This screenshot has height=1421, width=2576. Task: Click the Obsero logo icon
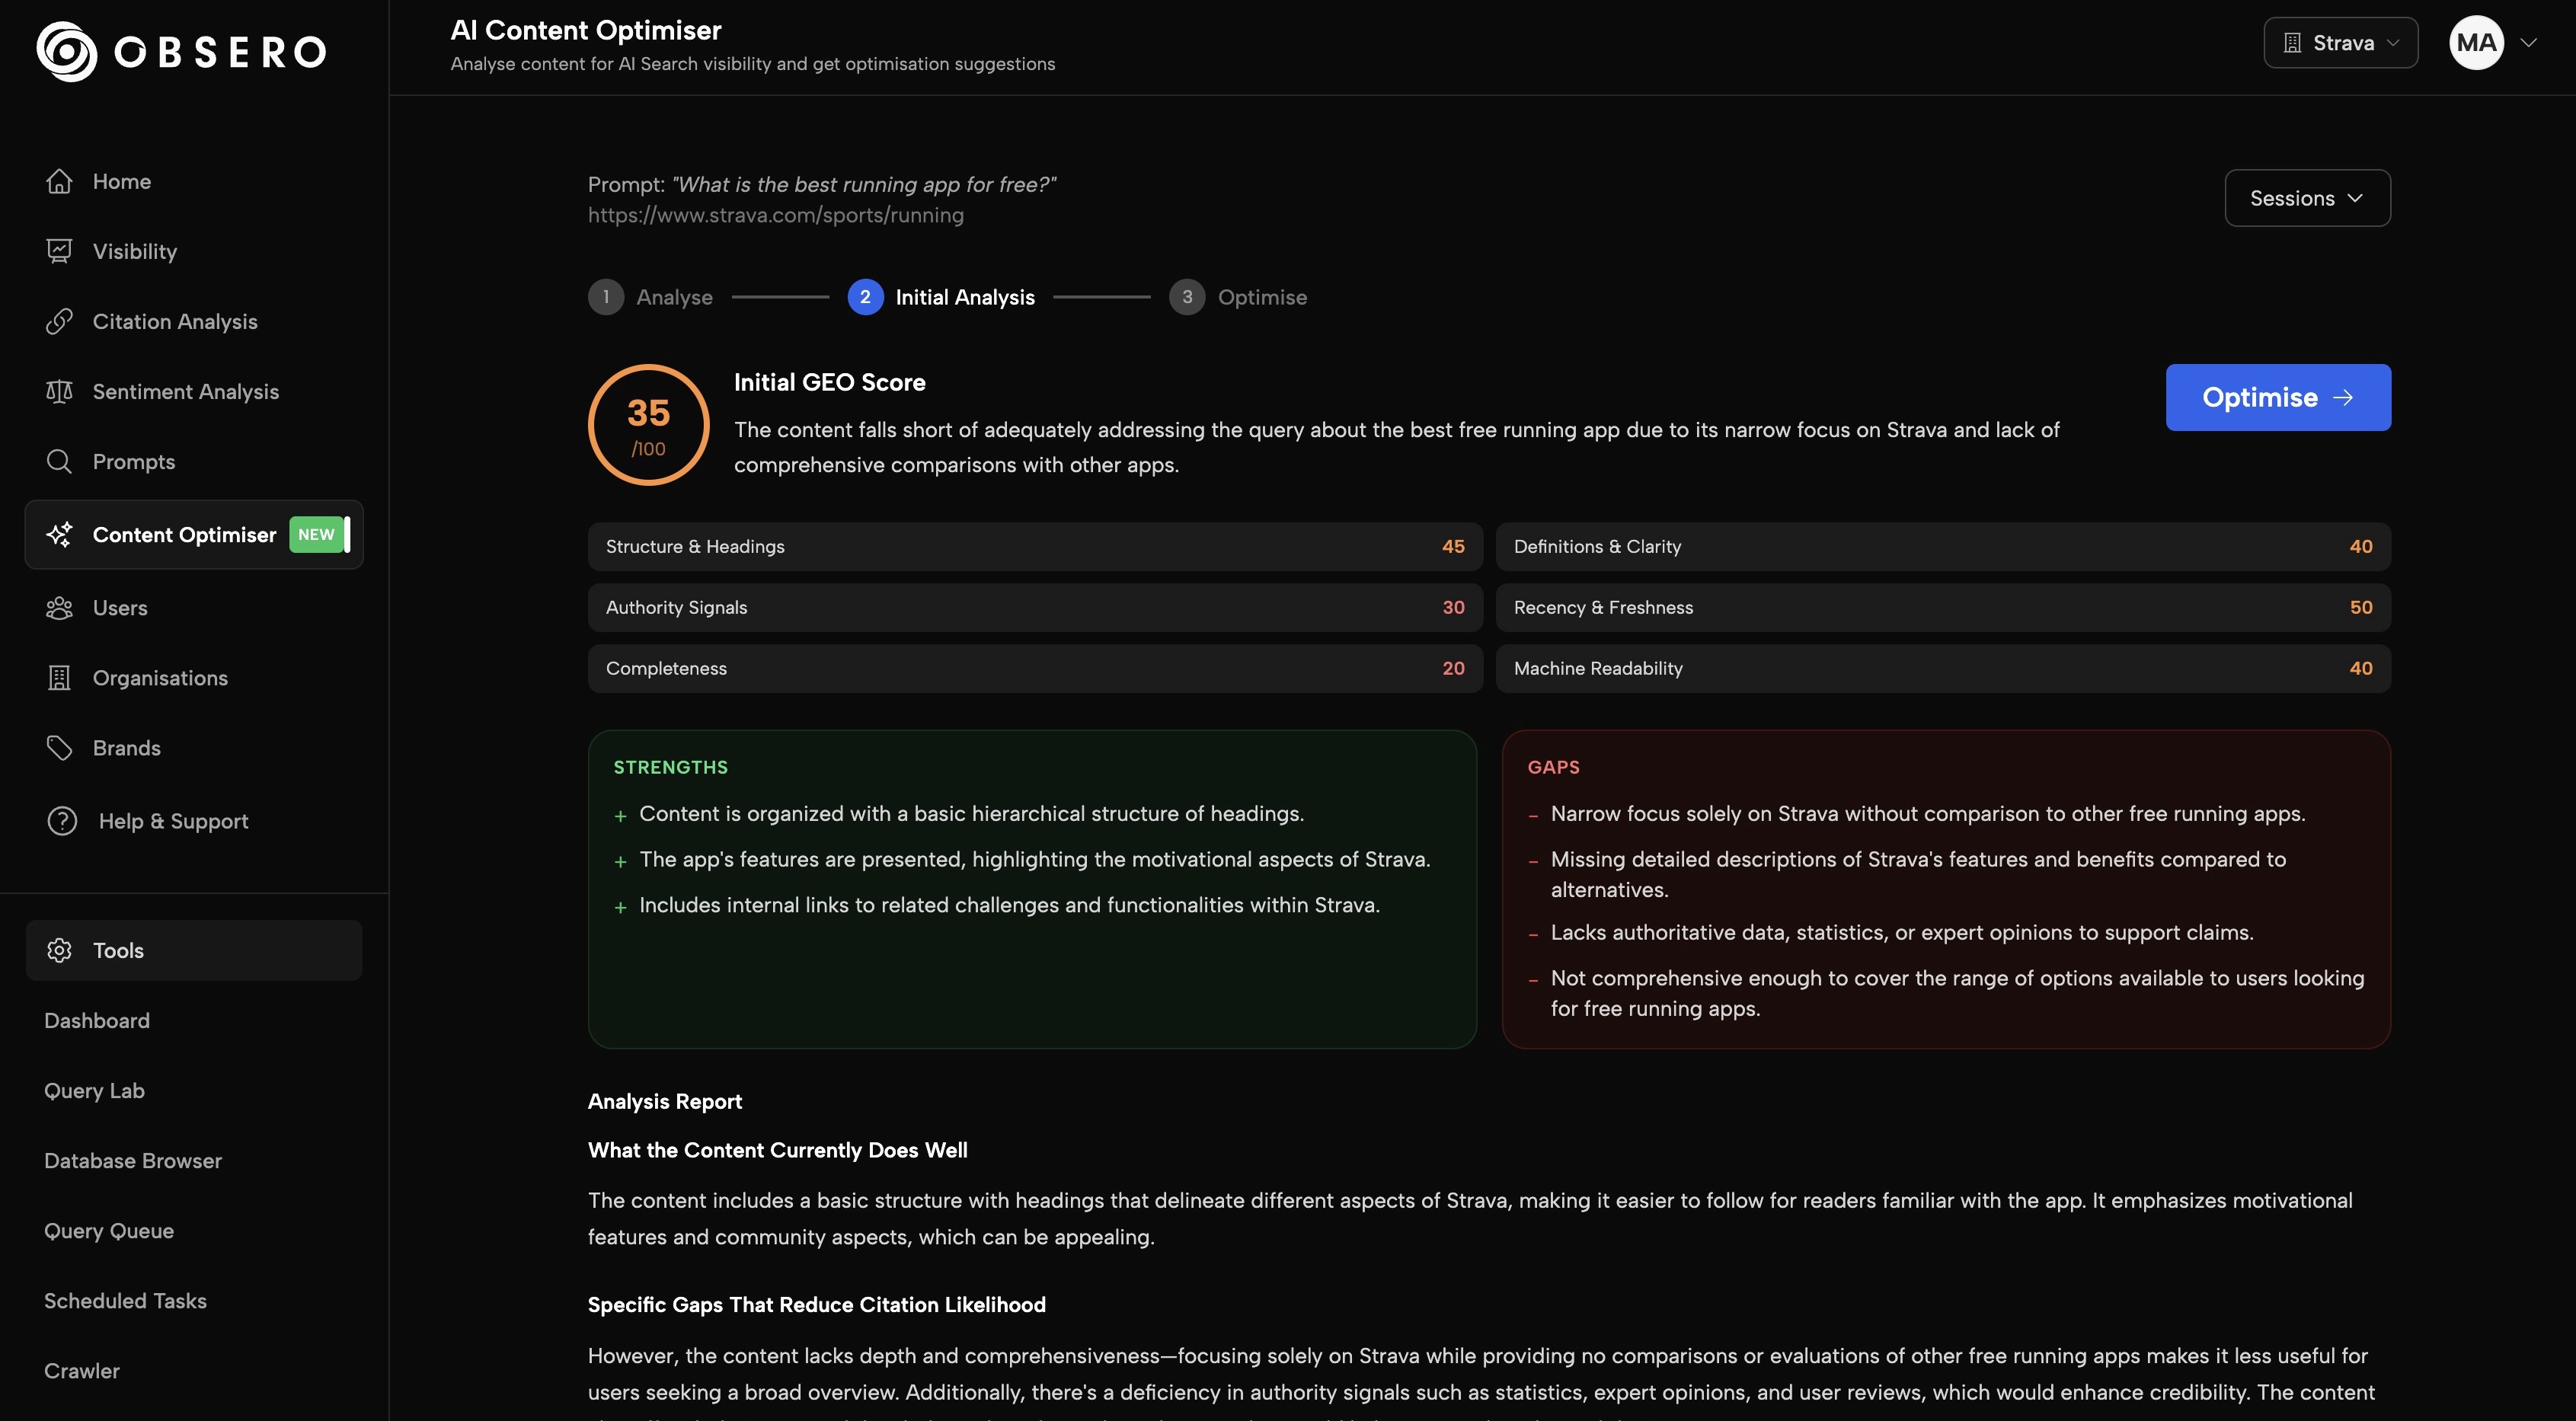coord(66,52)
